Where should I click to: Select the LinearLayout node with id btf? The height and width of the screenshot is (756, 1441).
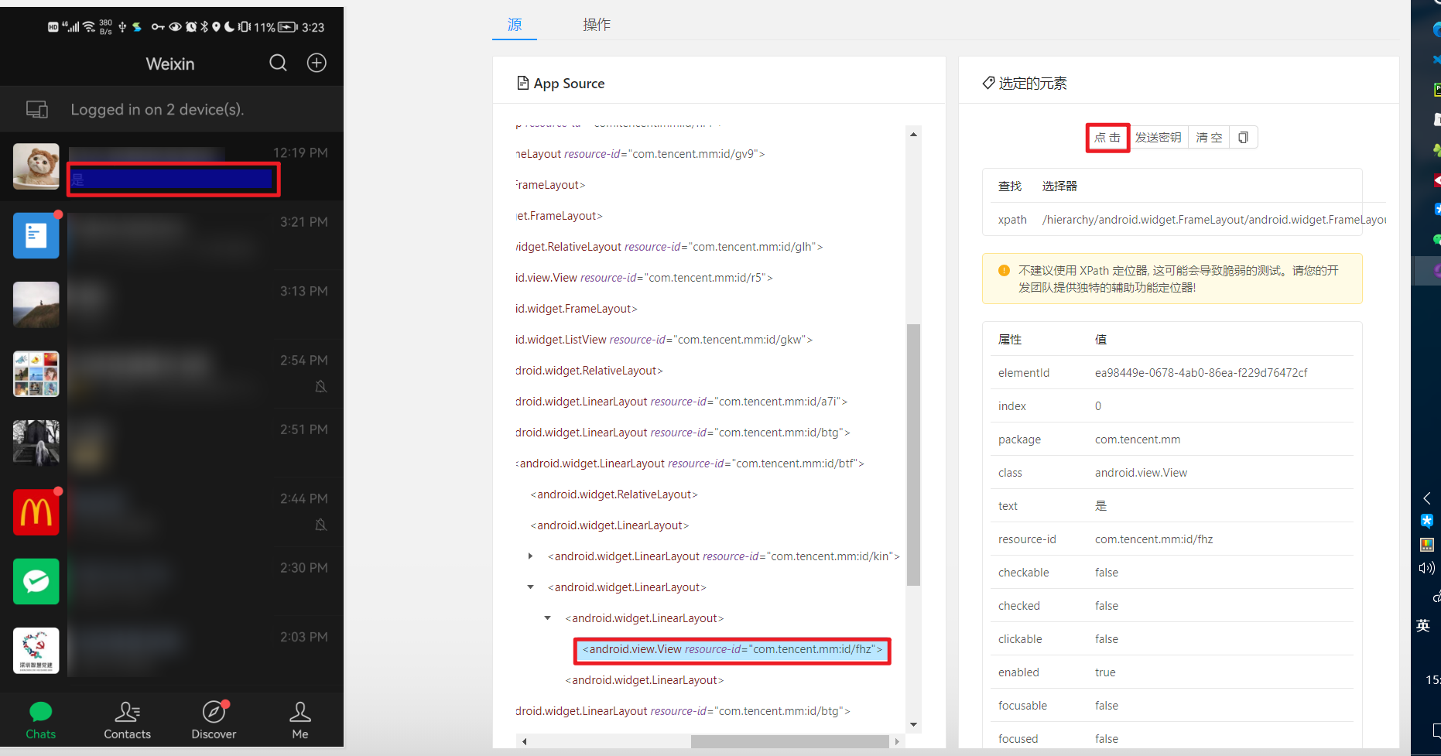point(690,464)
